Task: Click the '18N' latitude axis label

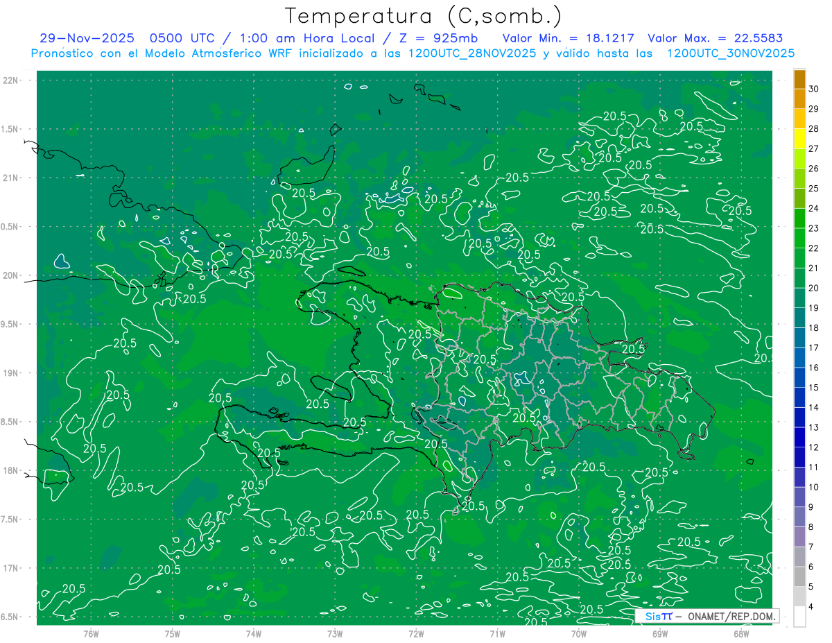Action: [x=10, y=470]
